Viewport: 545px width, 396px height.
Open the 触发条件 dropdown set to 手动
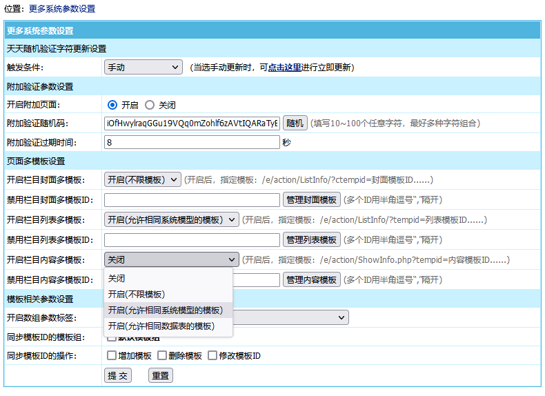click(143, 68)
